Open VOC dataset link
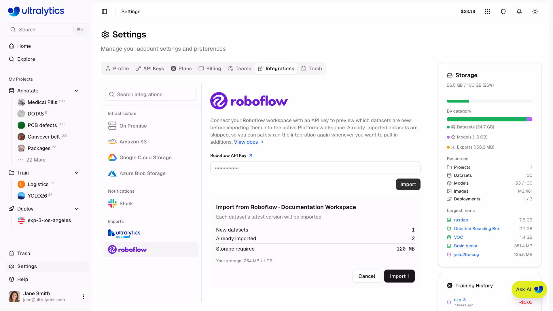This screenshot has width=553, height=311. click(x=458, y=237)
